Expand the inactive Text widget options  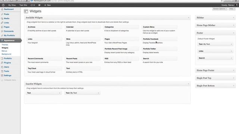(x=59, y=93)
